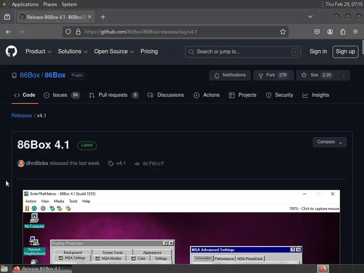
Task: Select the Code tab
Action: [x=25, y=95]
